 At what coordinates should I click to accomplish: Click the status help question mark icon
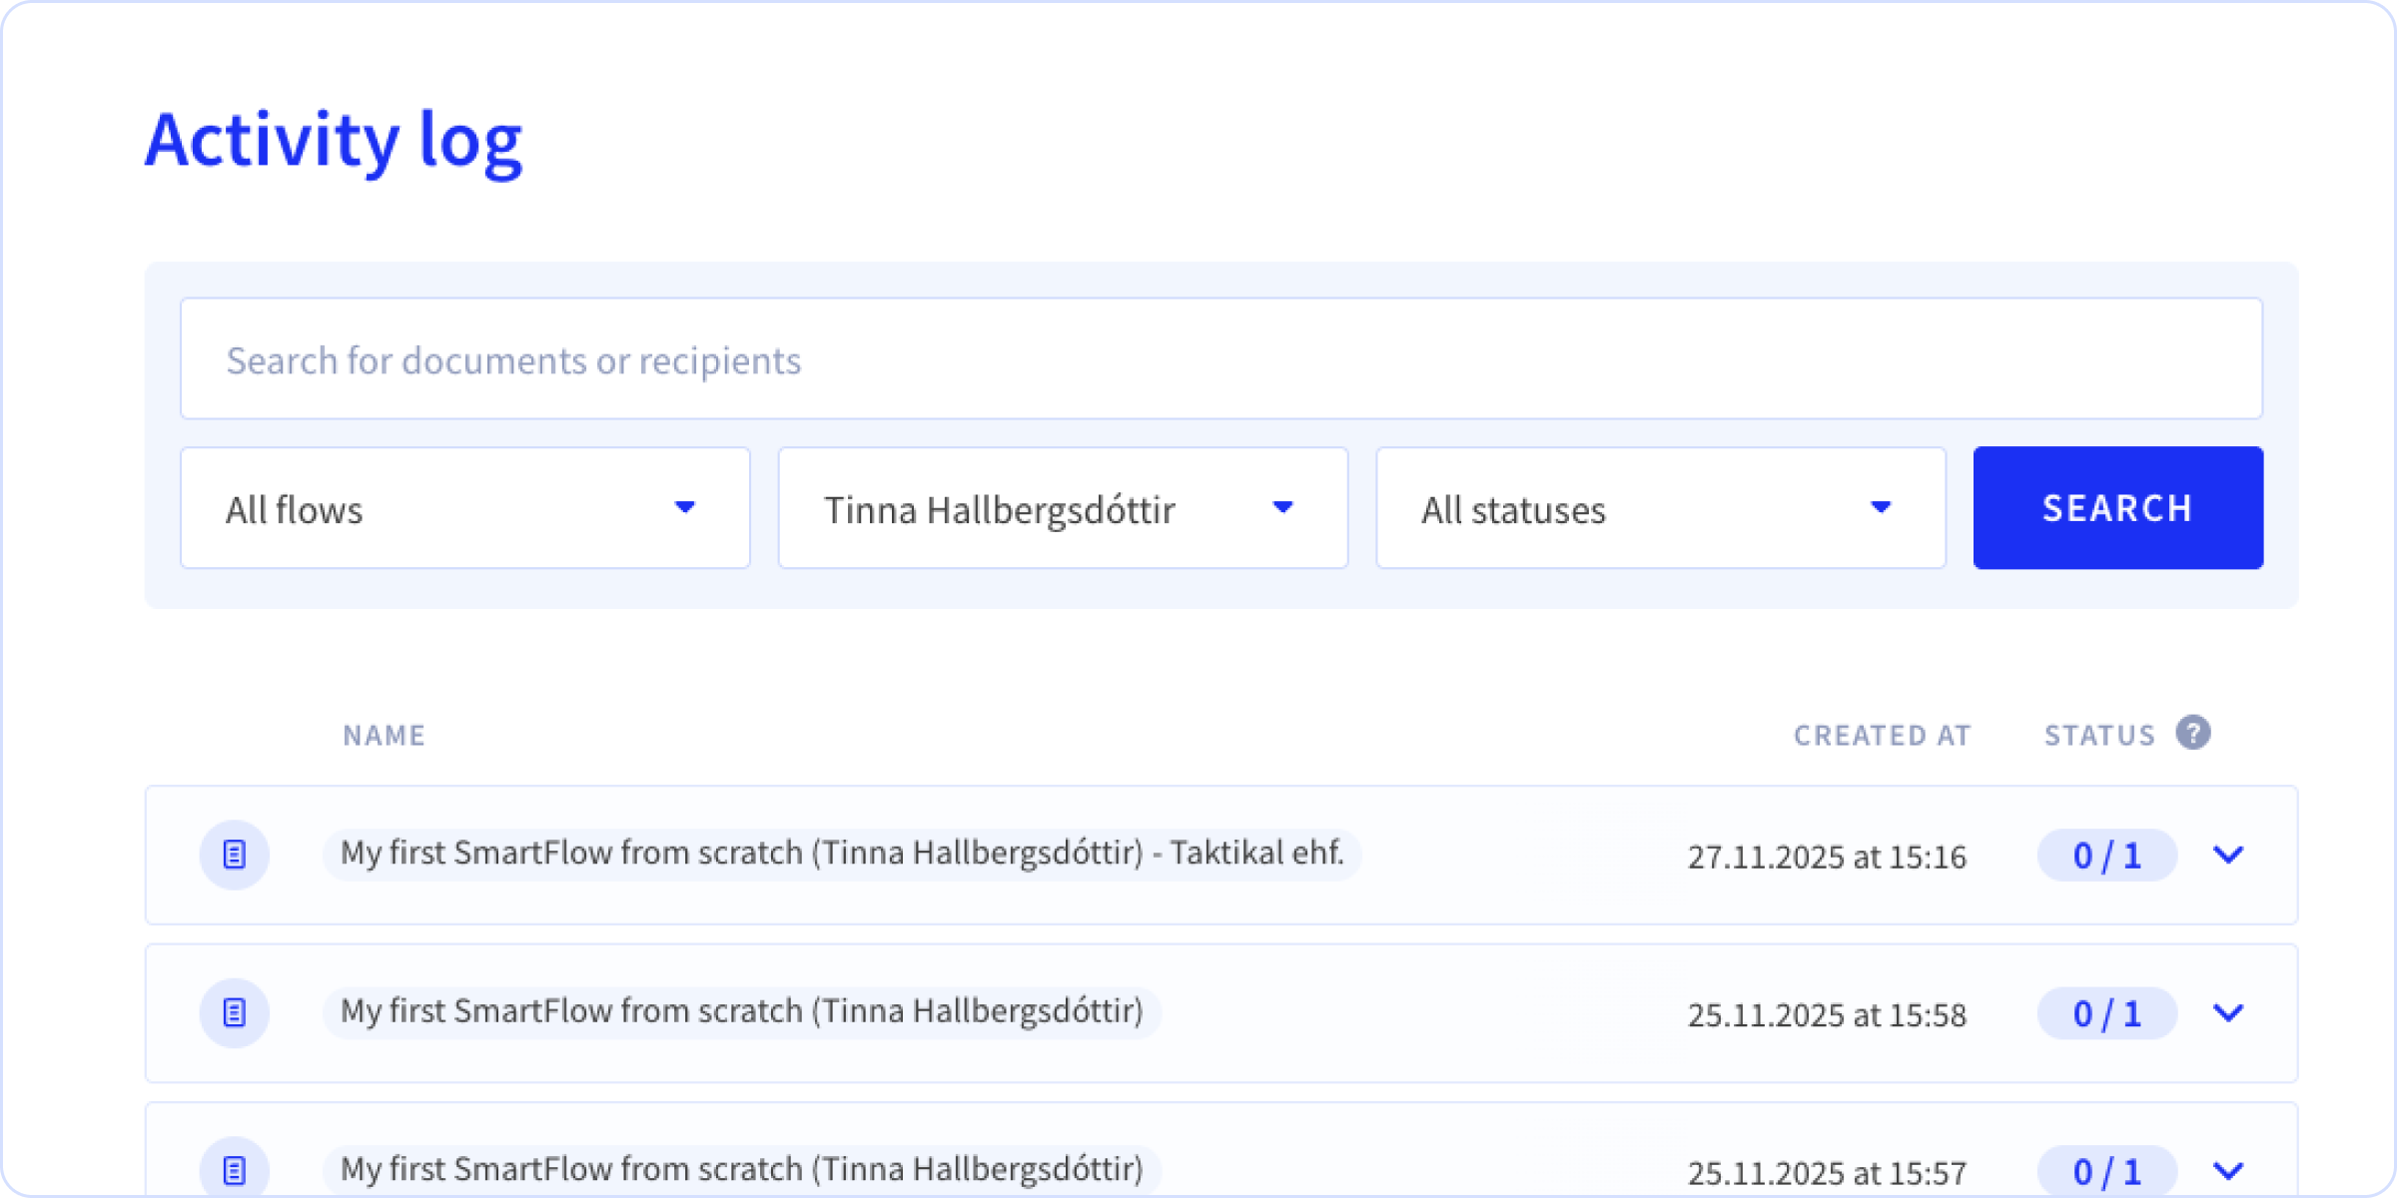pos(2193,733)
